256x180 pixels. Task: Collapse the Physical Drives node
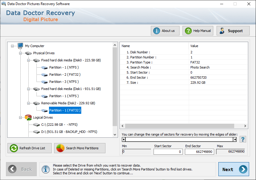click(x=20, y=53)
